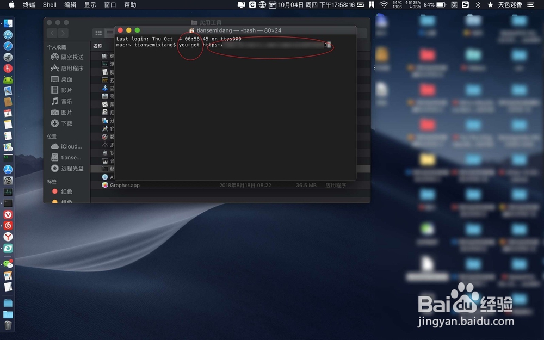Viewport: 544px width, 340px height.
Task: Open iCloud location in Finder sidebar
Action: click(x=66, y=146)
